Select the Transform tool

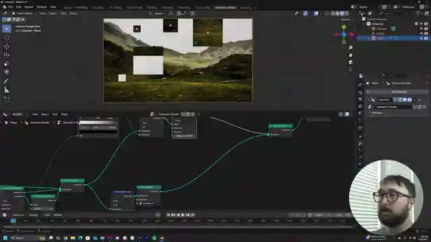point(7,72)
